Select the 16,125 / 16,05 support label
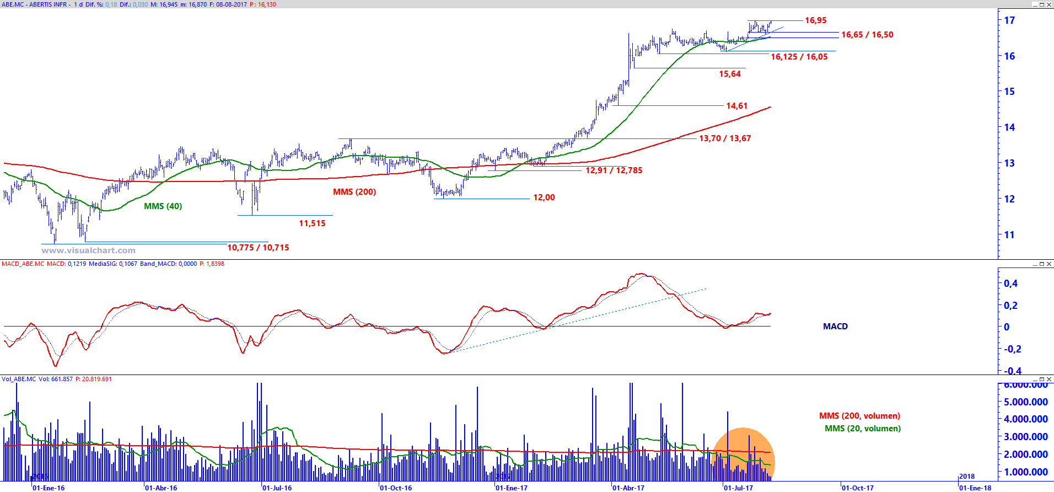The image size is (1054, 492). [x=799, y=57]
